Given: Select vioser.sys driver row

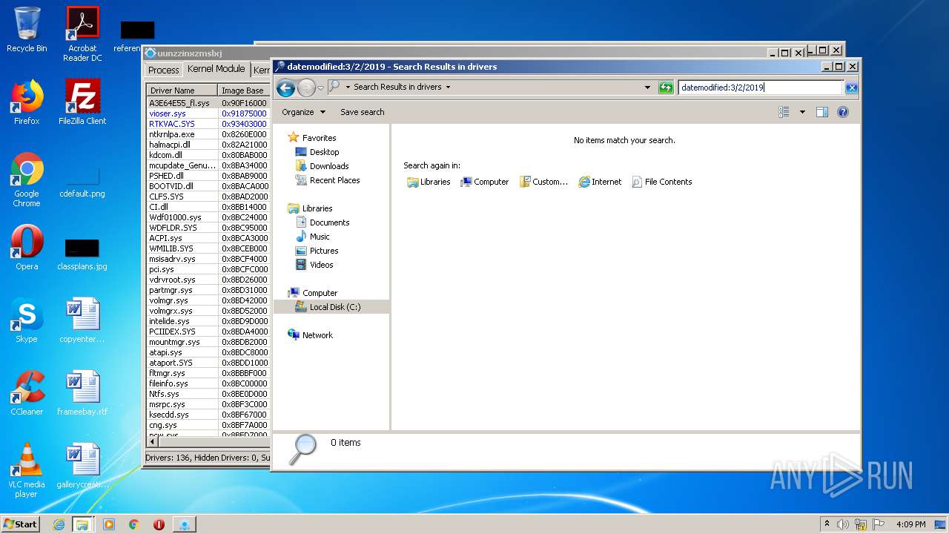Looking at the screenshot, I should click(208, 113).
